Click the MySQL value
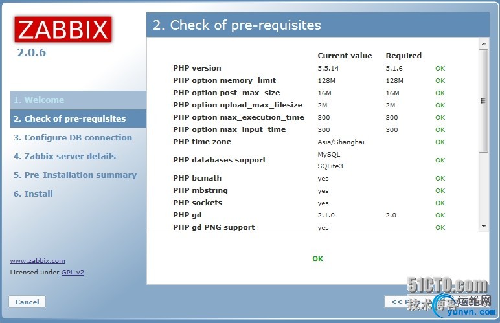The height and width of the screenshot is (323, 500). (x=329, y=155)
